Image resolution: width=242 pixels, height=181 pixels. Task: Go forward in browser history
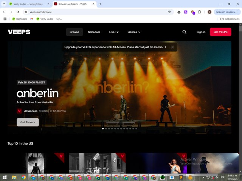pyautogui.click(x=11, y=12)
